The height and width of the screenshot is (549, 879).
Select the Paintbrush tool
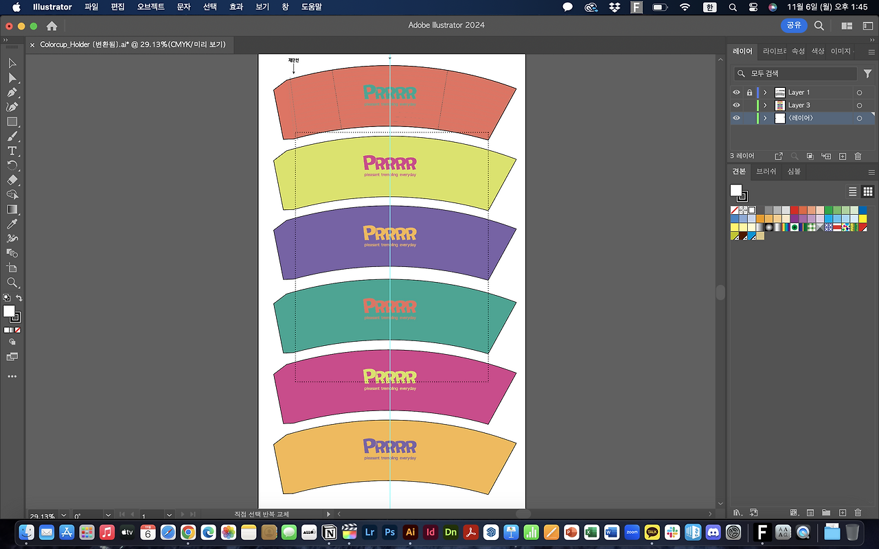(12, 137)
